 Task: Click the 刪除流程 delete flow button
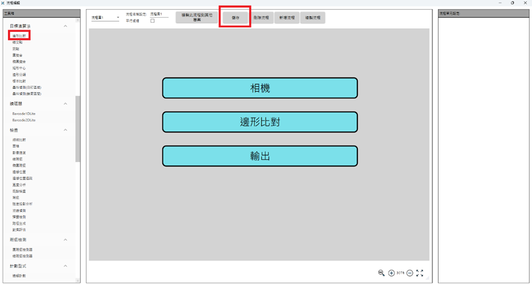[x=261, y=18]
